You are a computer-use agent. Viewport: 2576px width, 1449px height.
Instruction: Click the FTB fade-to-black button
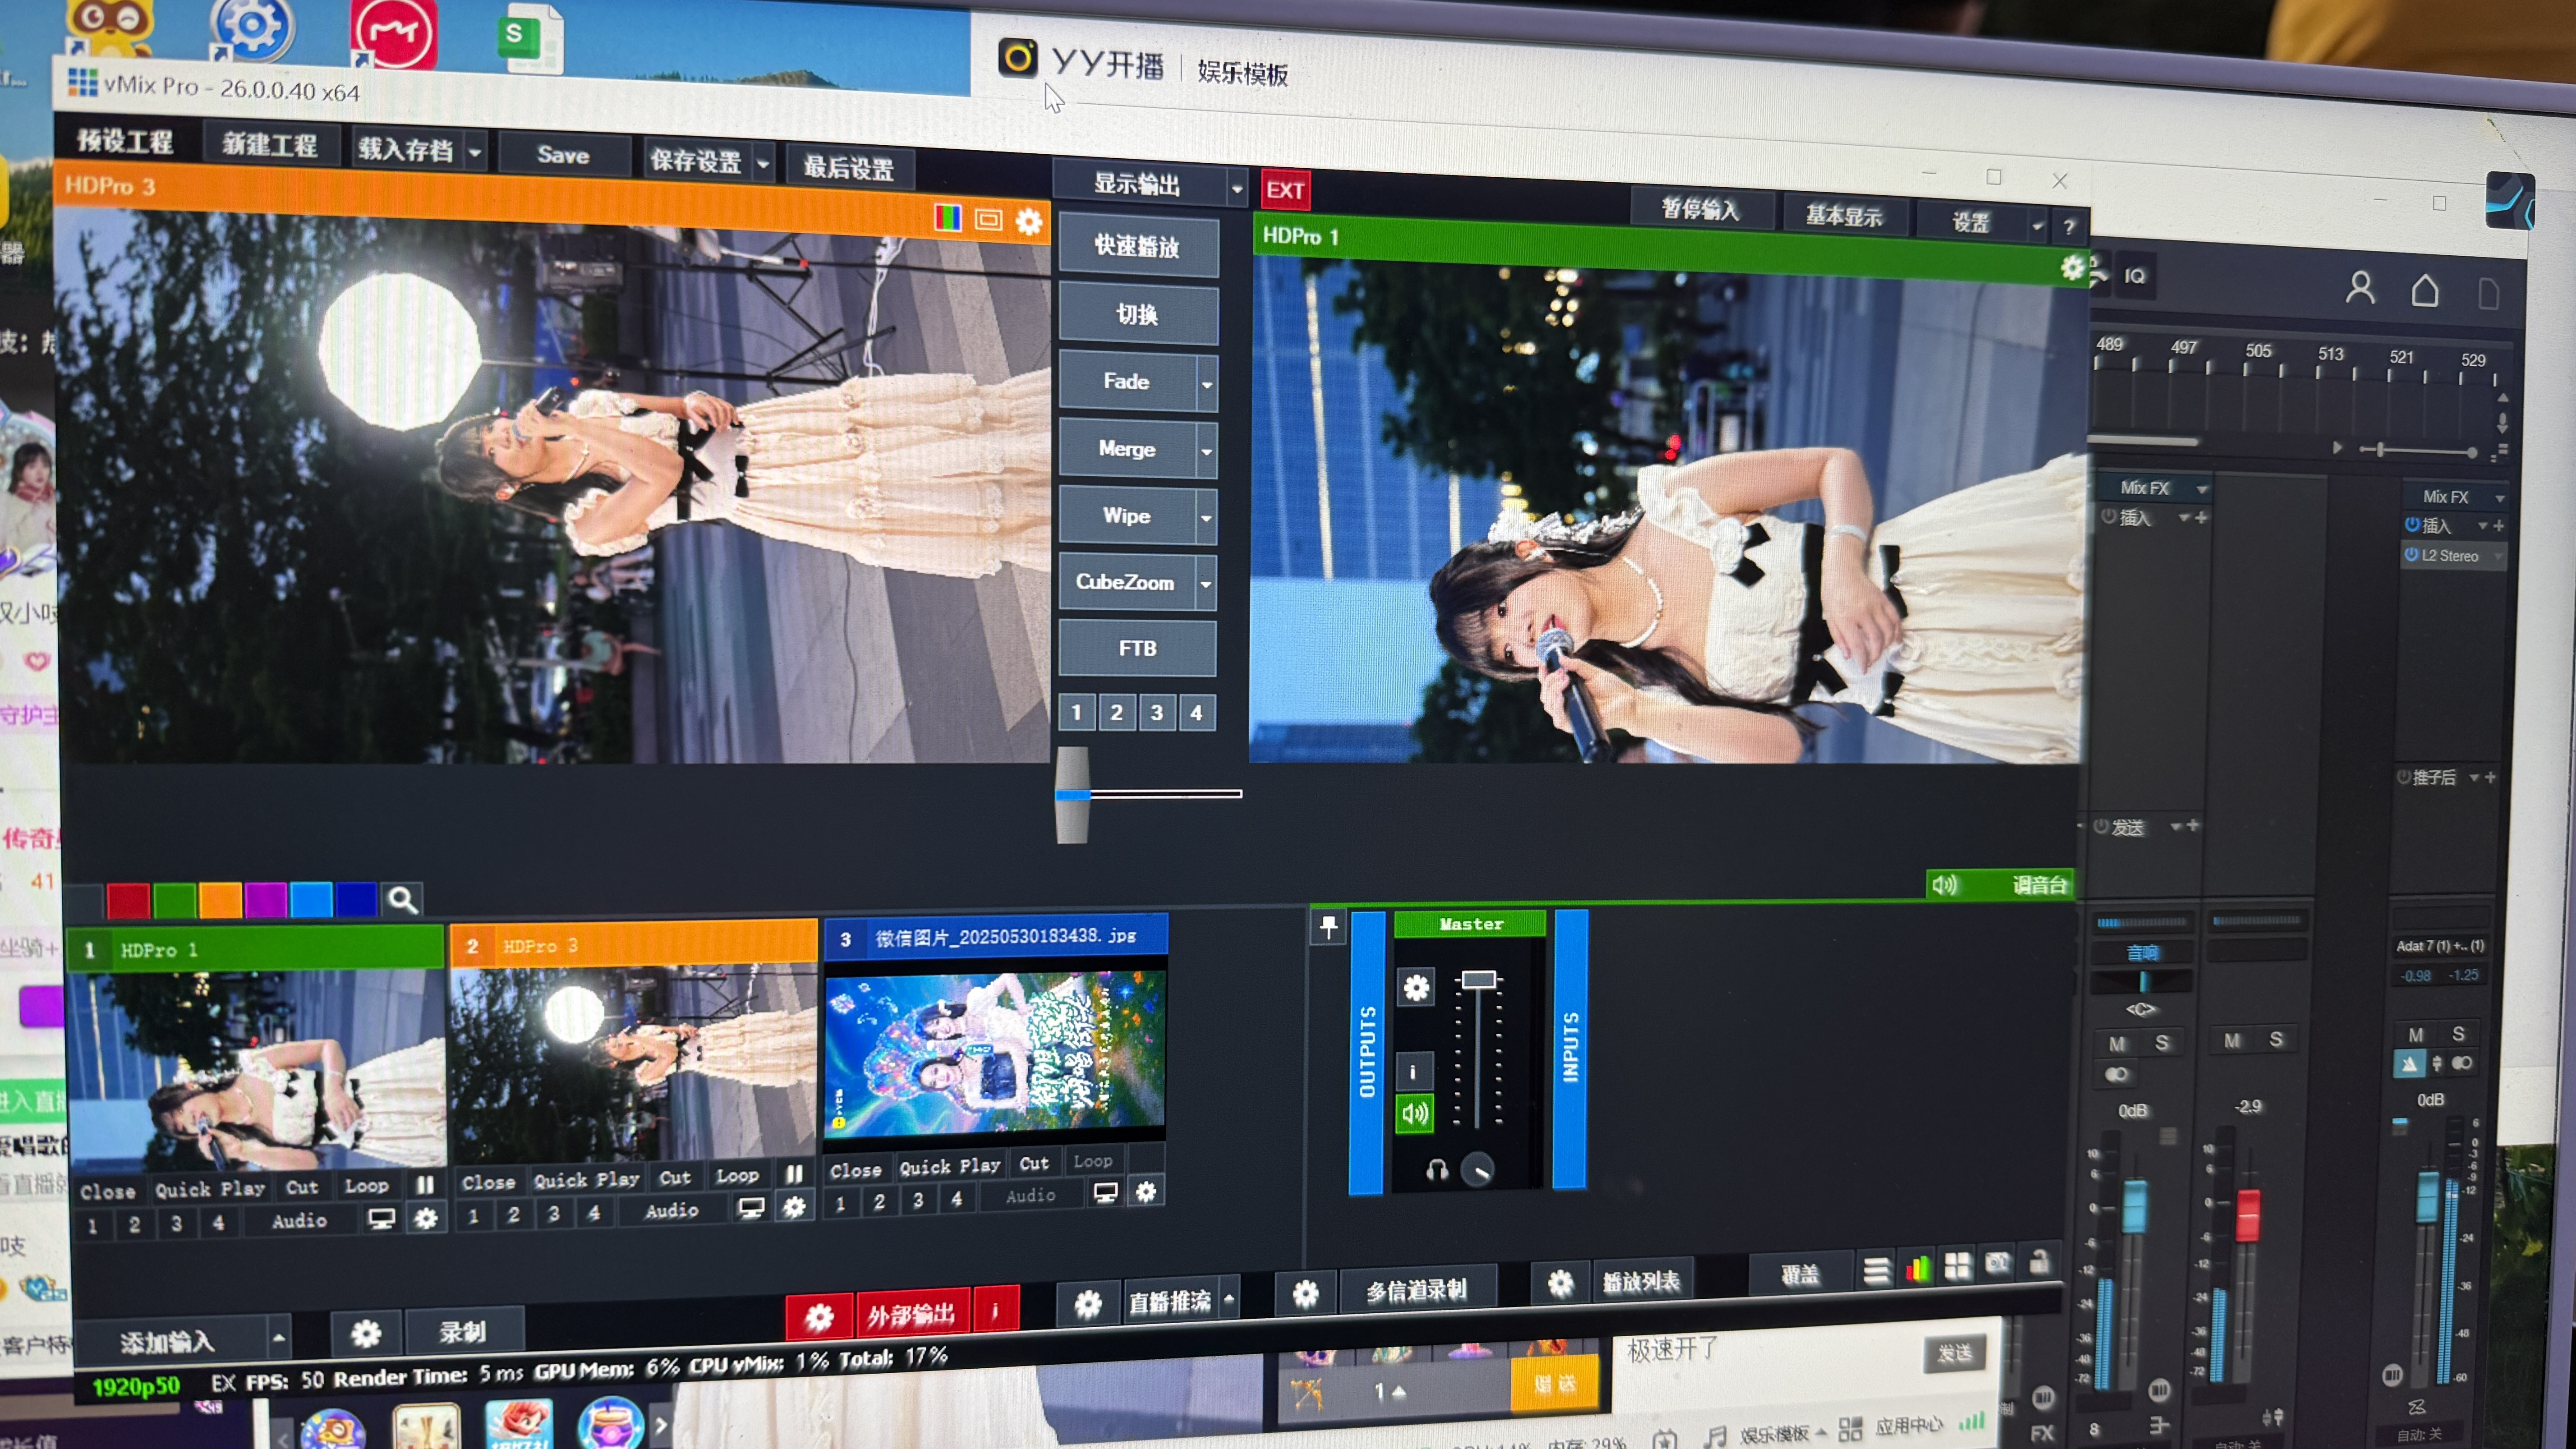pyautogui.click(x=1137, y=649)
